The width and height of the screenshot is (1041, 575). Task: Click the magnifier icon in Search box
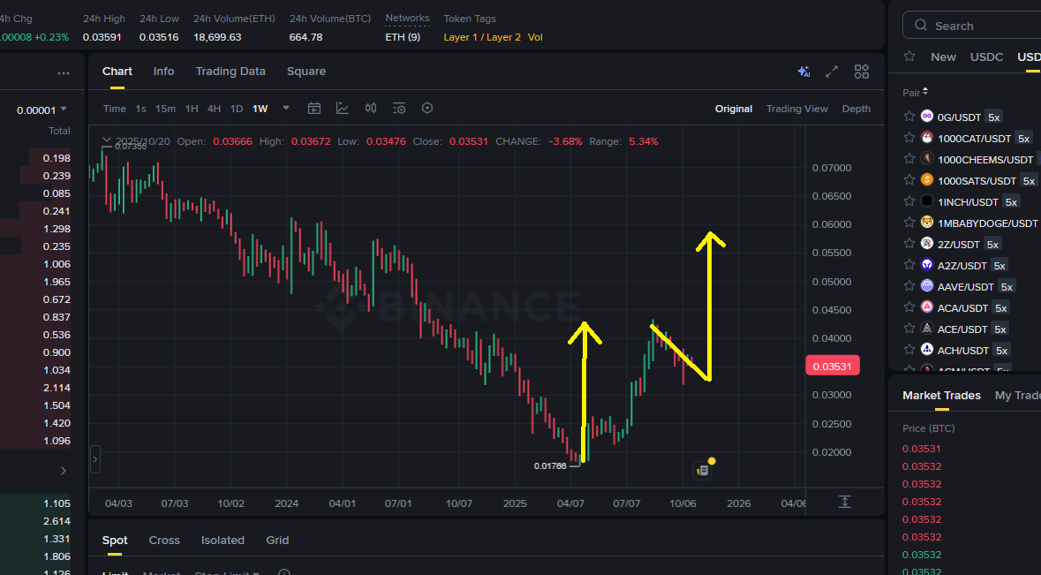coord(921,26)
